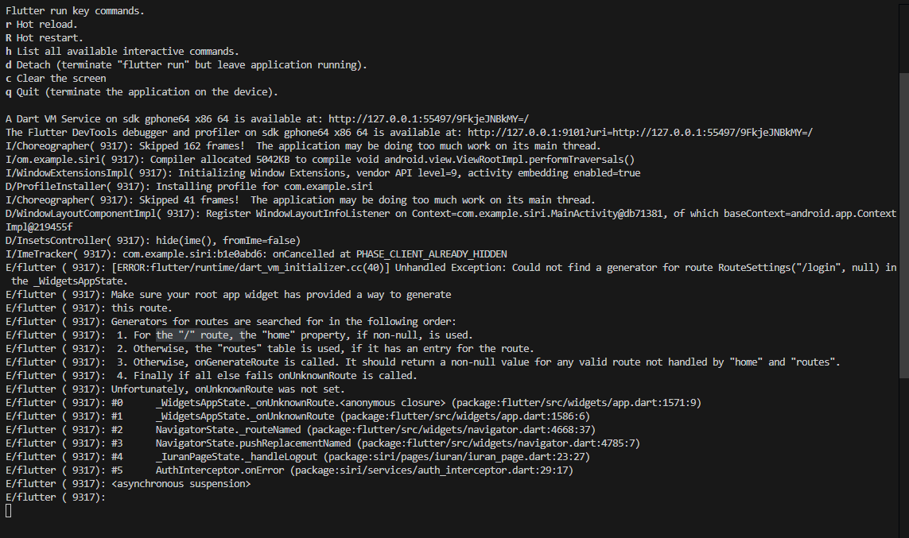Open the auth_interceptor.dart:29:17 file link

(x=436, y=470)
